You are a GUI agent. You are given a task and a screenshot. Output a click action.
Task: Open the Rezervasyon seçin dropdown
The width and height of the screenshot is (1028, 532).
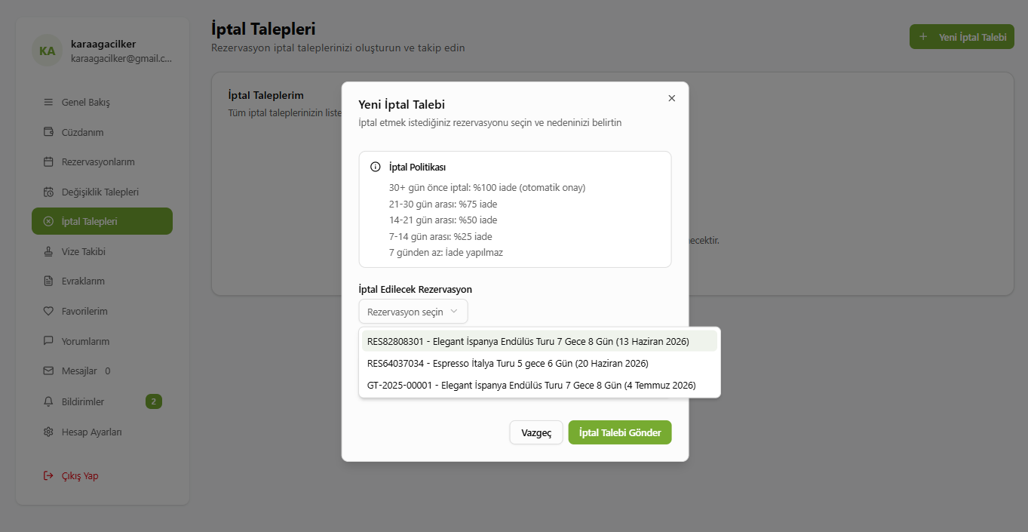tap(413, 312)
